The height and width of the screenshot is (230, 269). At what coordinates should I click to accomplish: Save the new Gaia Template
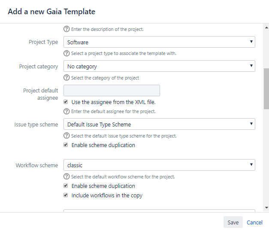[x=233, y=222]
